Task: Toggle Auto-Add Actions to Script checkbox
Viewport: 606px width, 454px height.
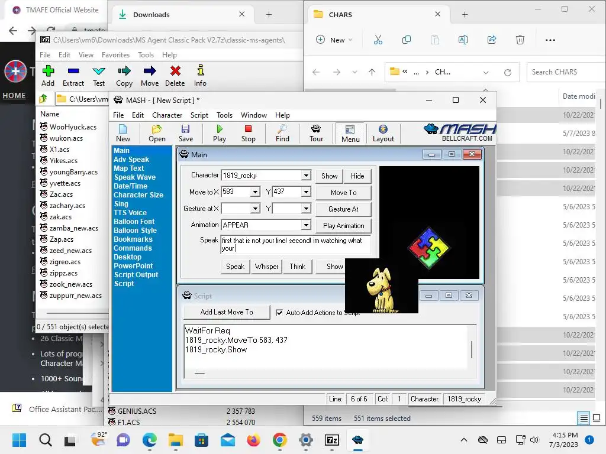Action: (x=279, y=313)
